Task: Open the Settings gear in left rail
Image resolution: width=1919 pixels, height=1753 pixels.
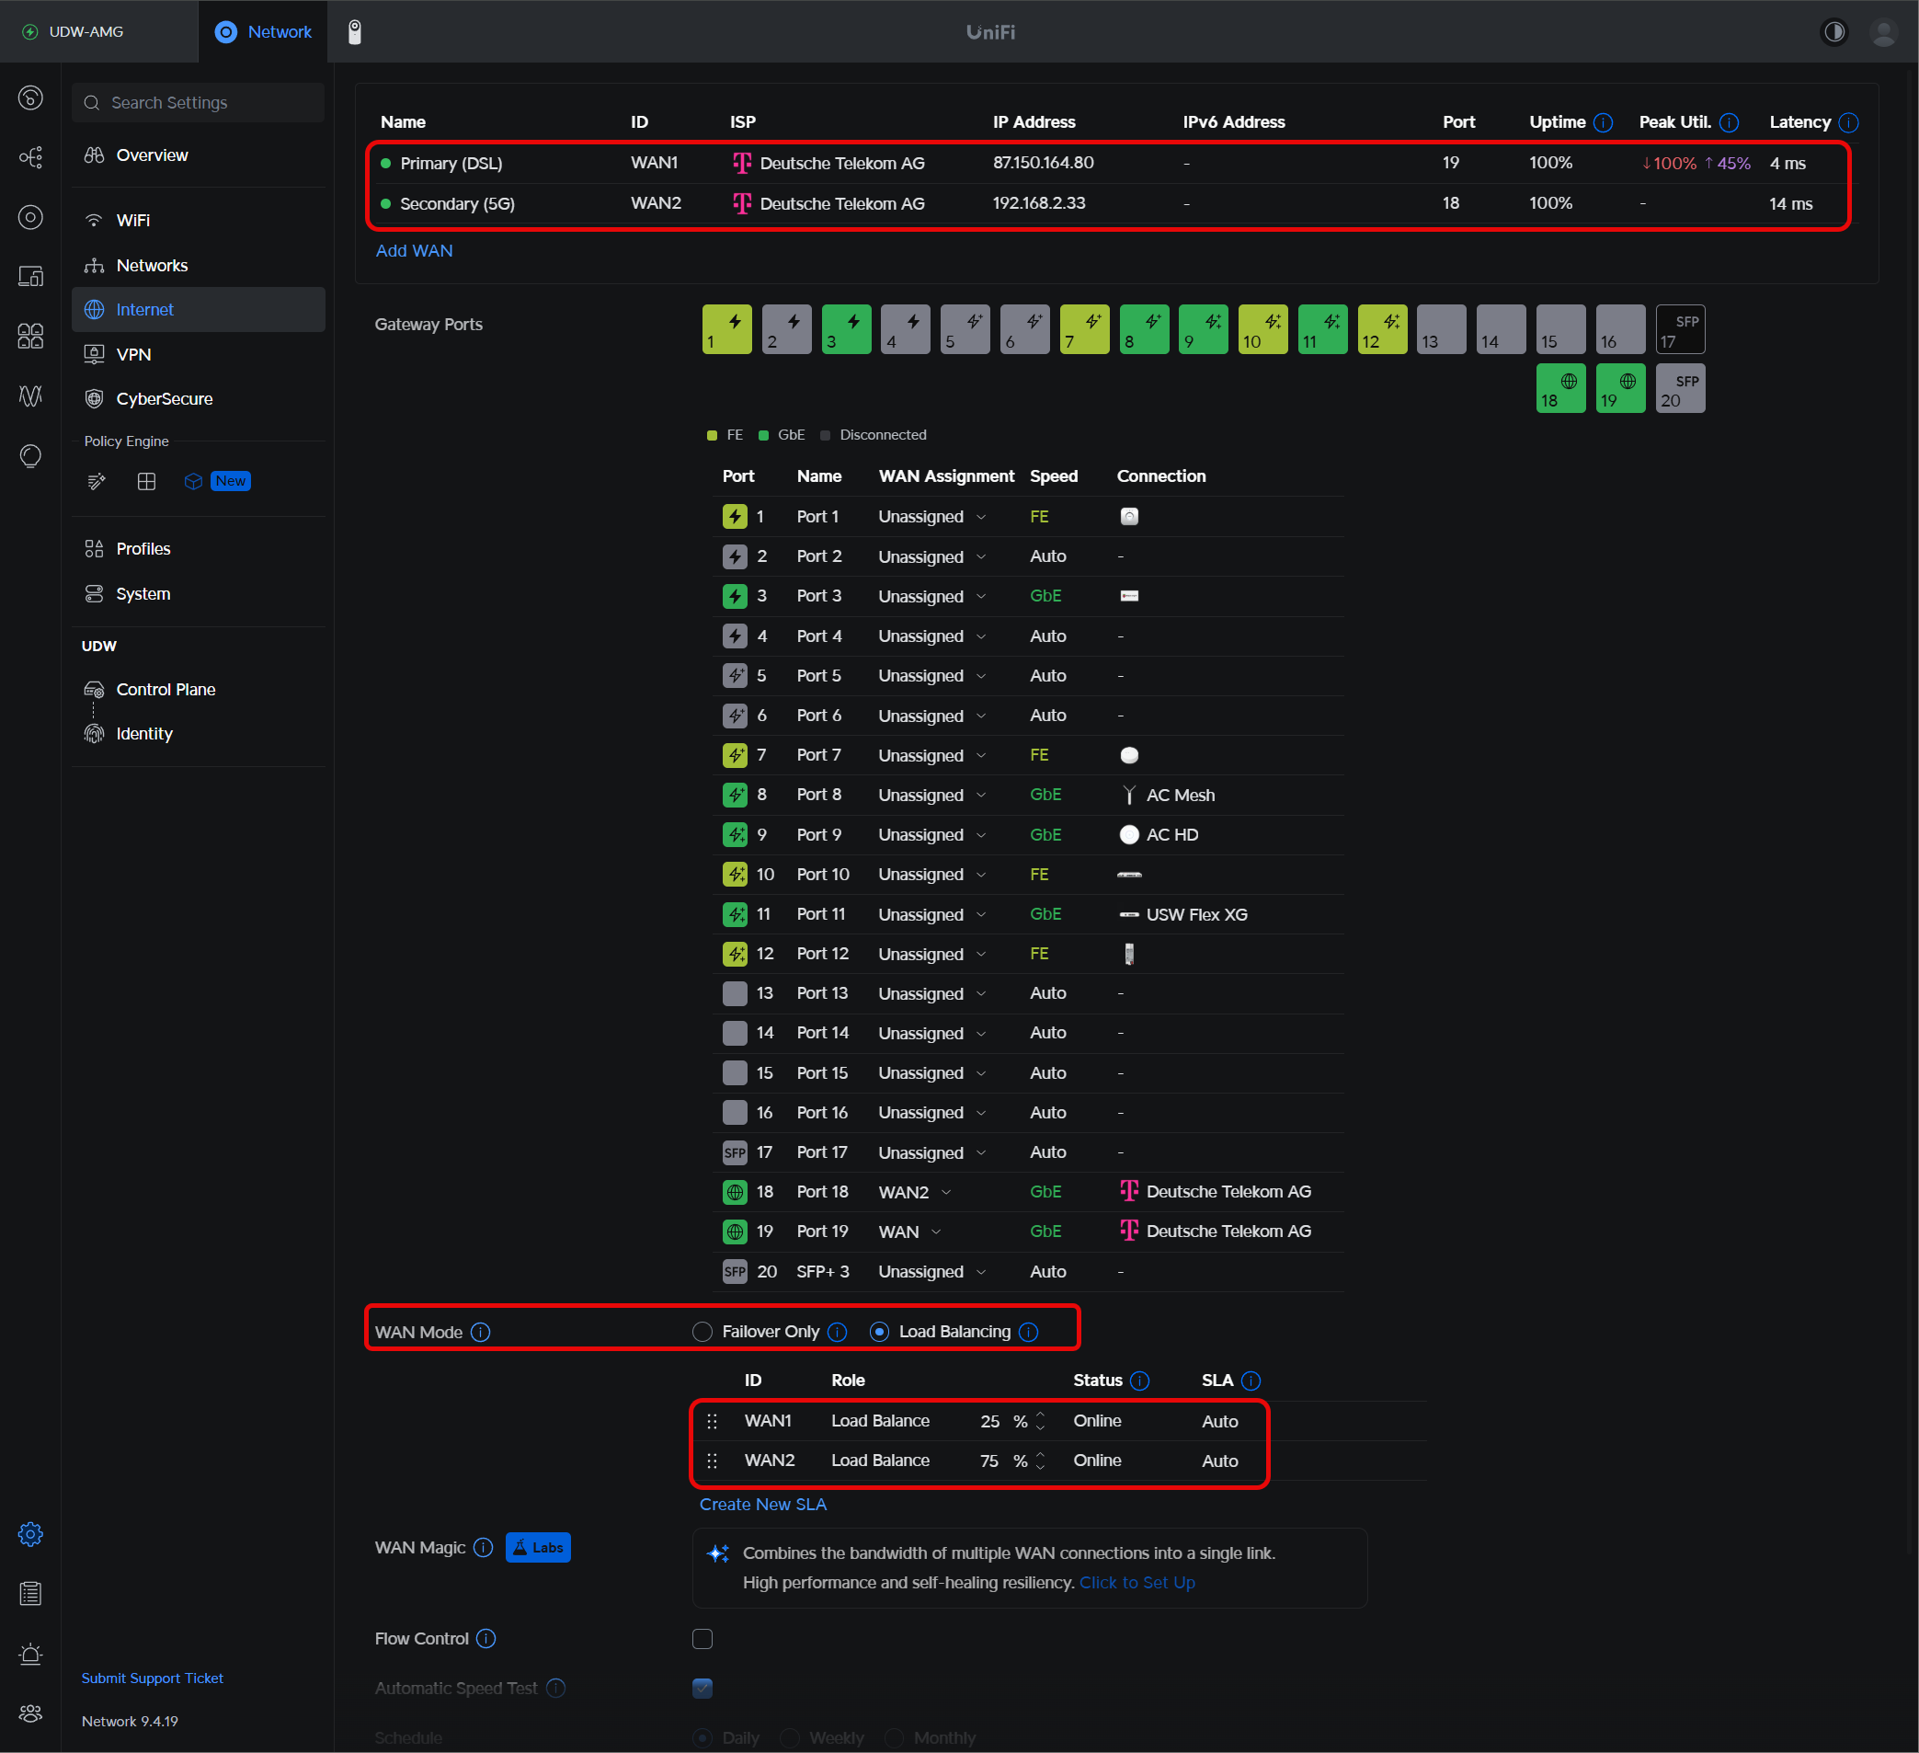Action: click(x=30, y=1534)
